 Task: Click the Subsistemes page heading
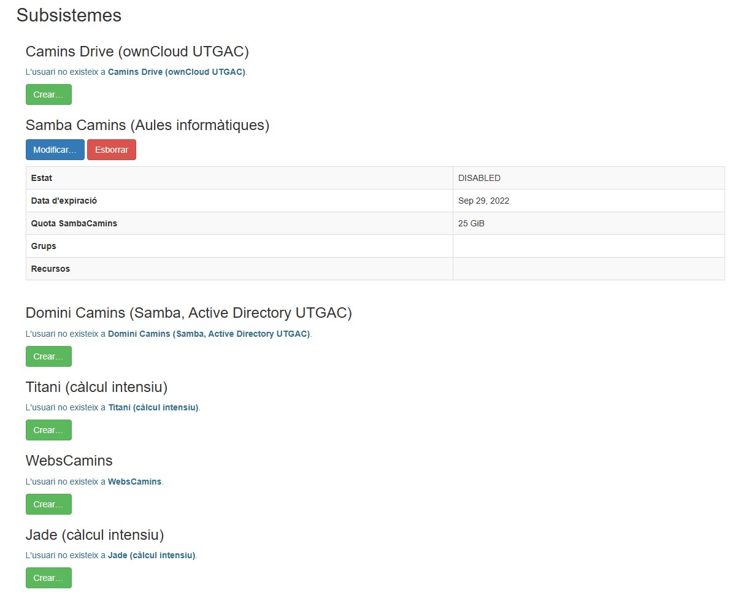click(69, 15)
